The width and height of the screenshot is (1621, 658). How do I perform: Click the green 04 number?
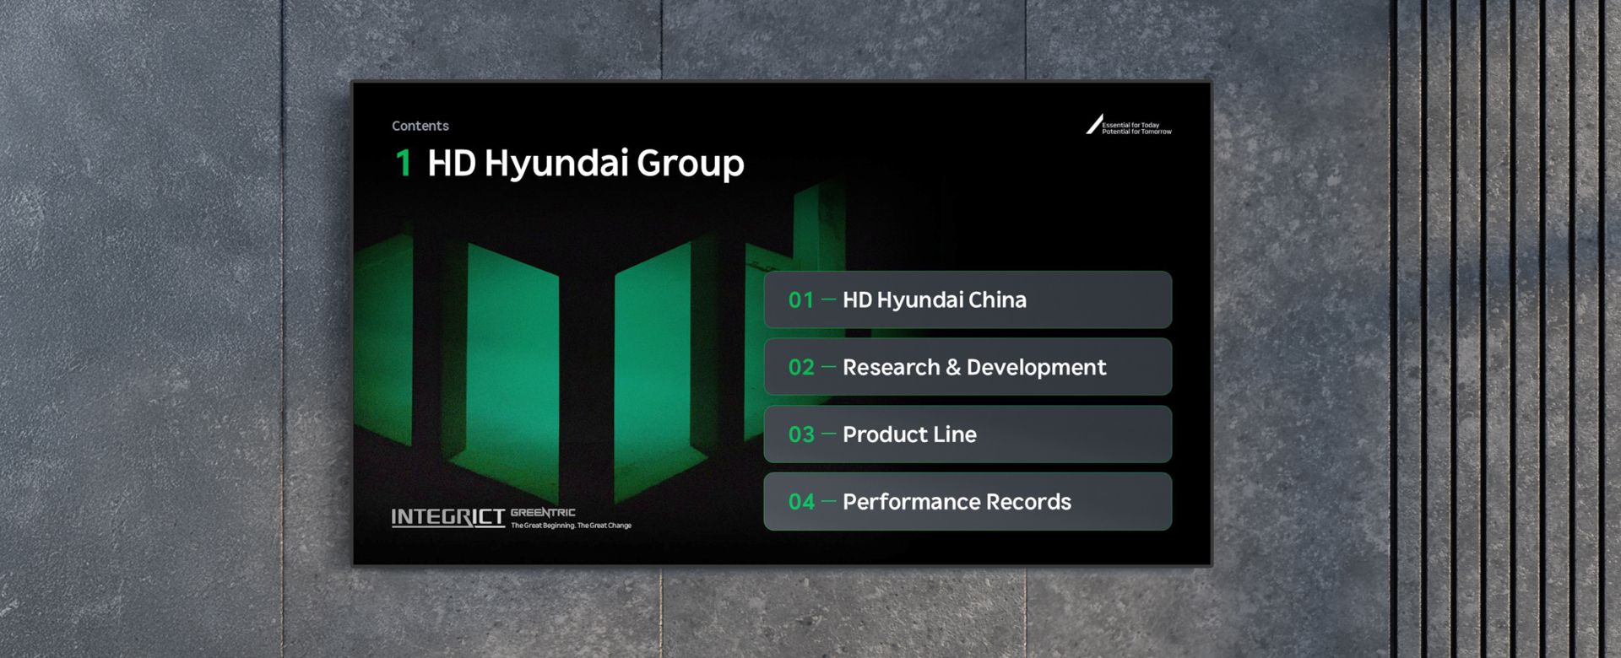(801, 503)
